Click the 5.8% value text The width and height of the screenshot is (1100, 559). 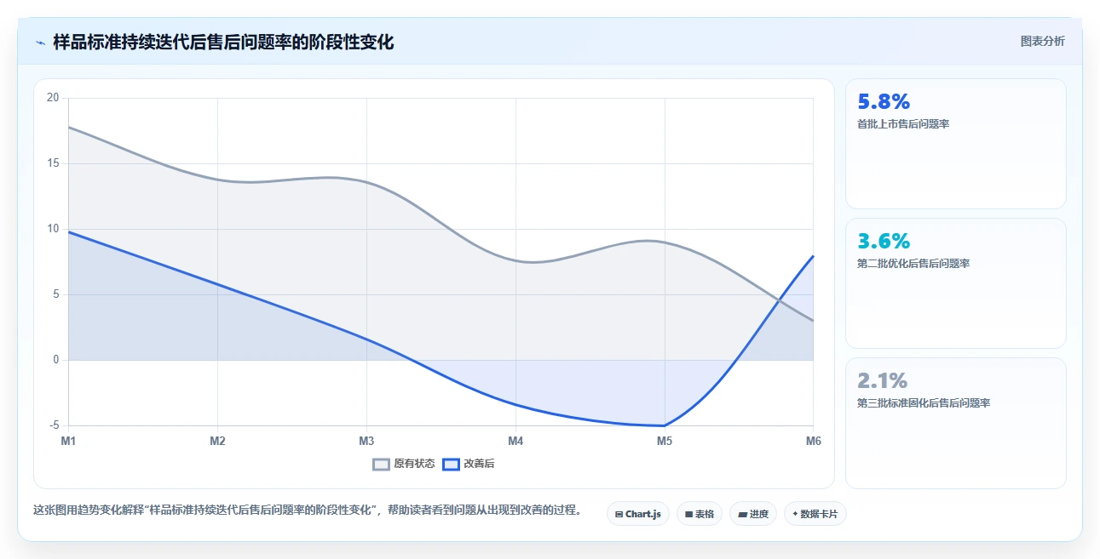pyautogui.click(x=884, y=102)
